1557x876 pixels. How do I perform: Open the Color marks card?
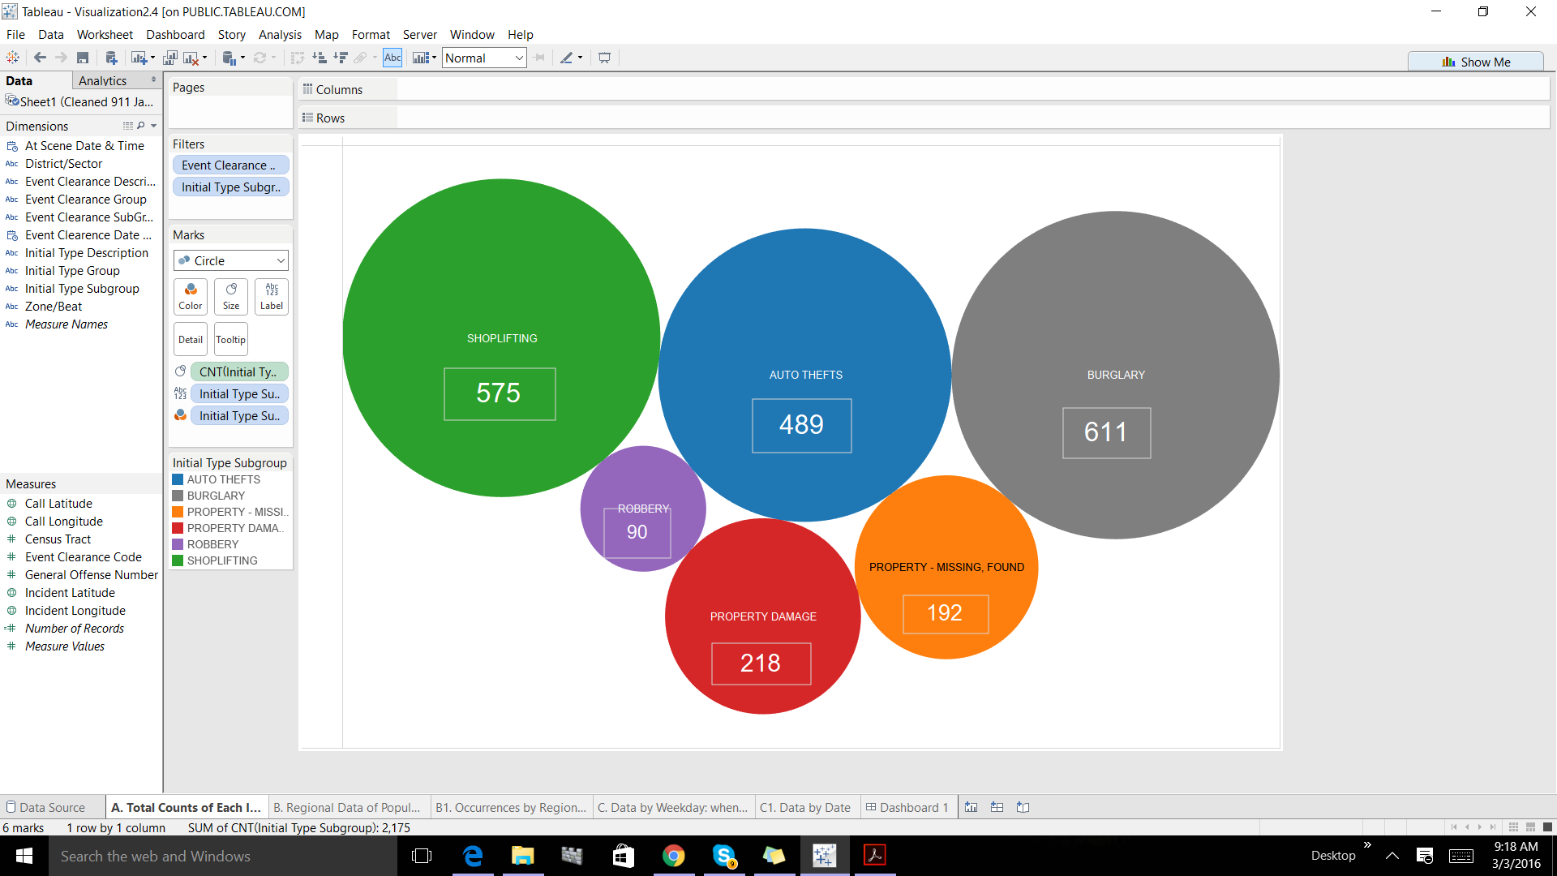click(x=191, y=296)
